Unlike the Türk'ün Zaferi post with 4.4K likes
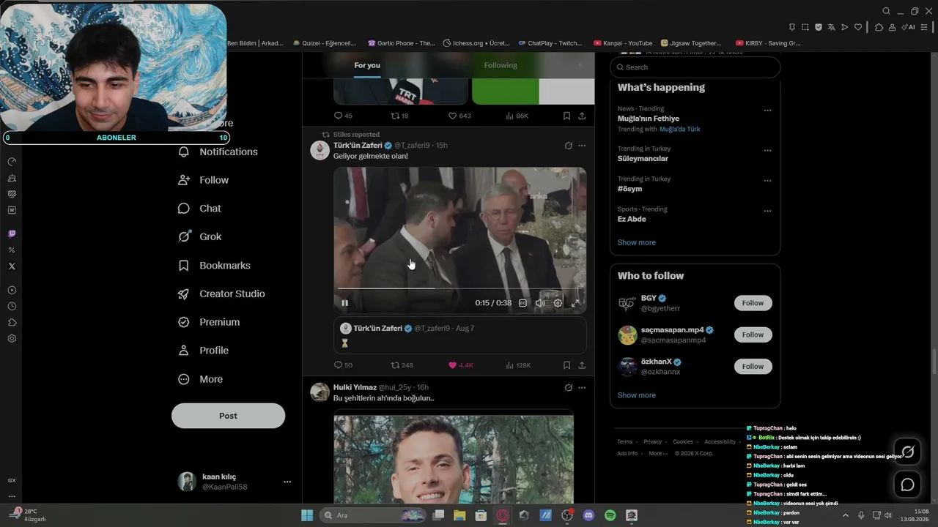This screenshot has width=938, height=527. 461,365
